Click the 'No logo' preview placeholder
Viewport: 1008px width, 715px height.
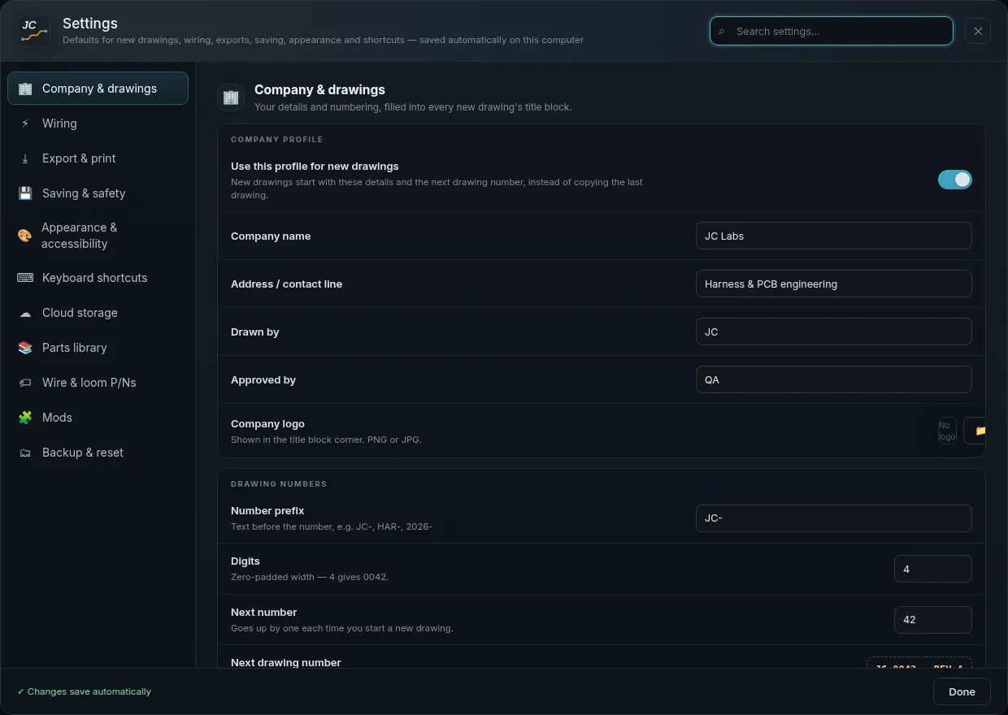coord(947,431)
